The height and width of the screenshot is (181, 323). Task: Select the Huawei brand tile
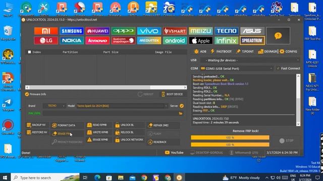pos(97,31)
